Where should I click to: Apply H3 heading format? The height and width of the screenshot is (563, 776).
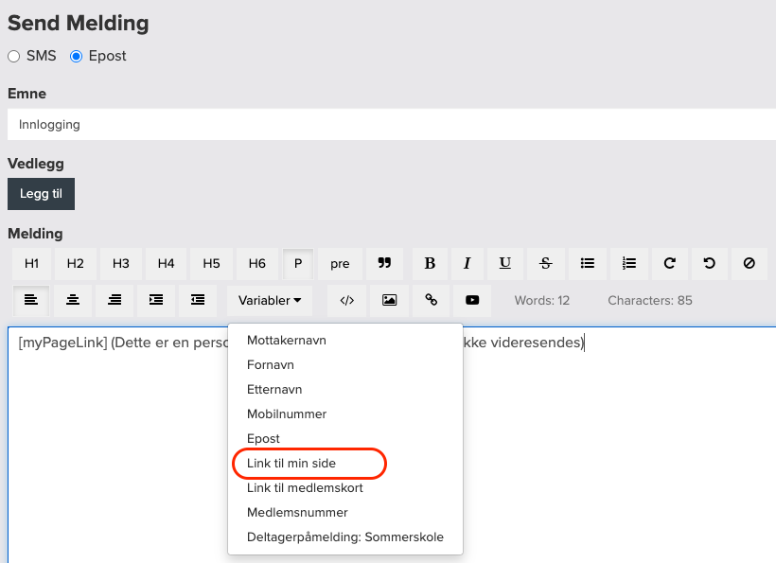[x=121, y=264]
